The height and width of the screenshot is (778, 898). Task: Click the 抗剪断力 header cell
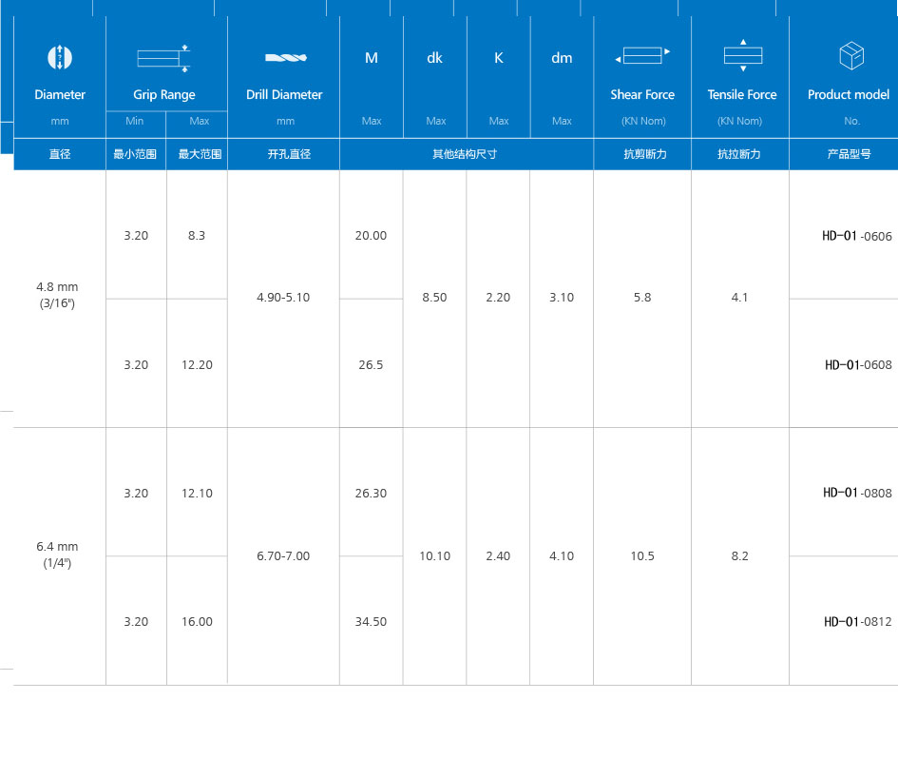click(641, 154)
